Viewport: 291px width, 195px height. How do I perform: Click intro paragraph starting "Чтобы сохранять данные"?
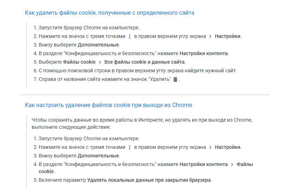click(143, 123)
